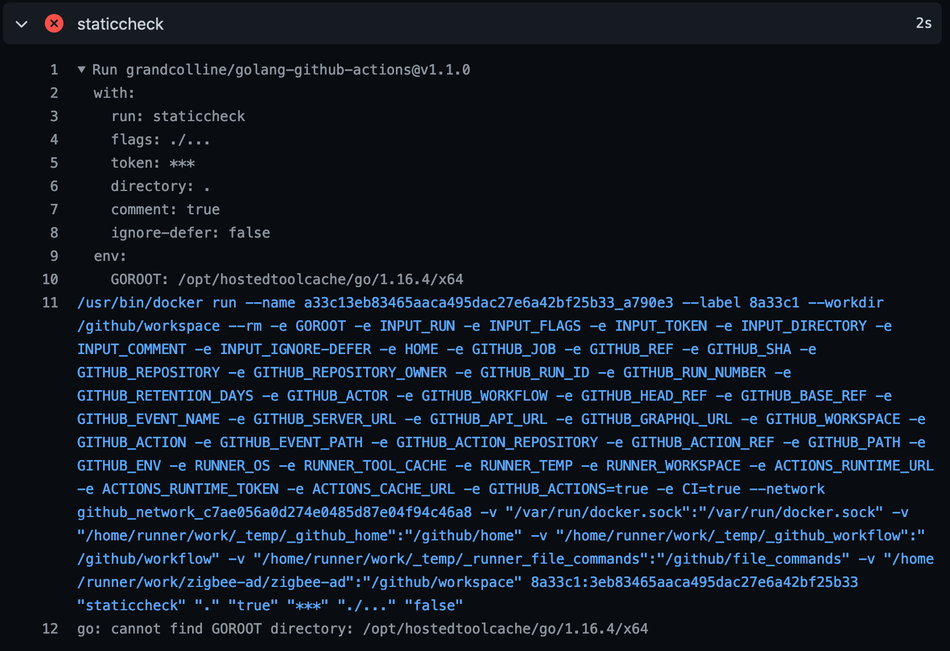Screen dimensions: 950x651
Task: Click 'ignore-defer: false' log line
Action: (190, 233)
